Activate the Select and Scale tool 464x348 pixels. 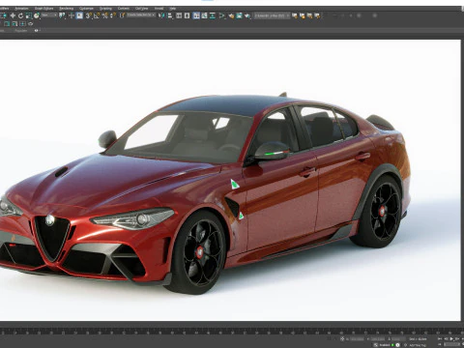point(29,15)
